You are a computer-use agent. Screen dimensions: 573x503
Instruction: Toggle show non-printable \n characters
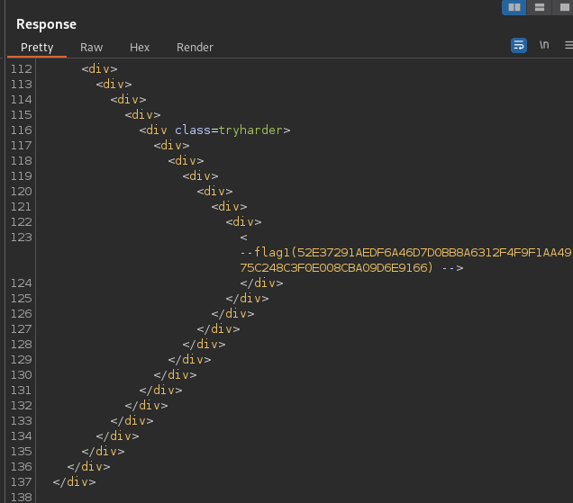click(x=544, y=45)
